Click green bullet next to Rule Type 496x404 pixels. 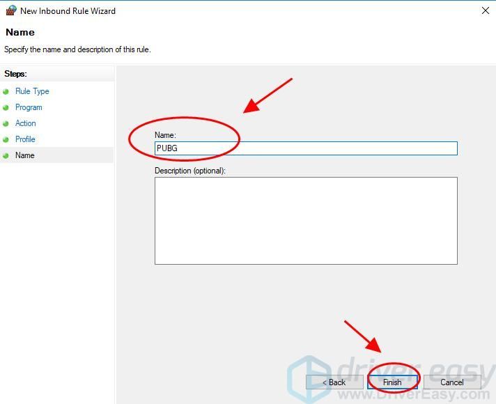coord(6,92)
